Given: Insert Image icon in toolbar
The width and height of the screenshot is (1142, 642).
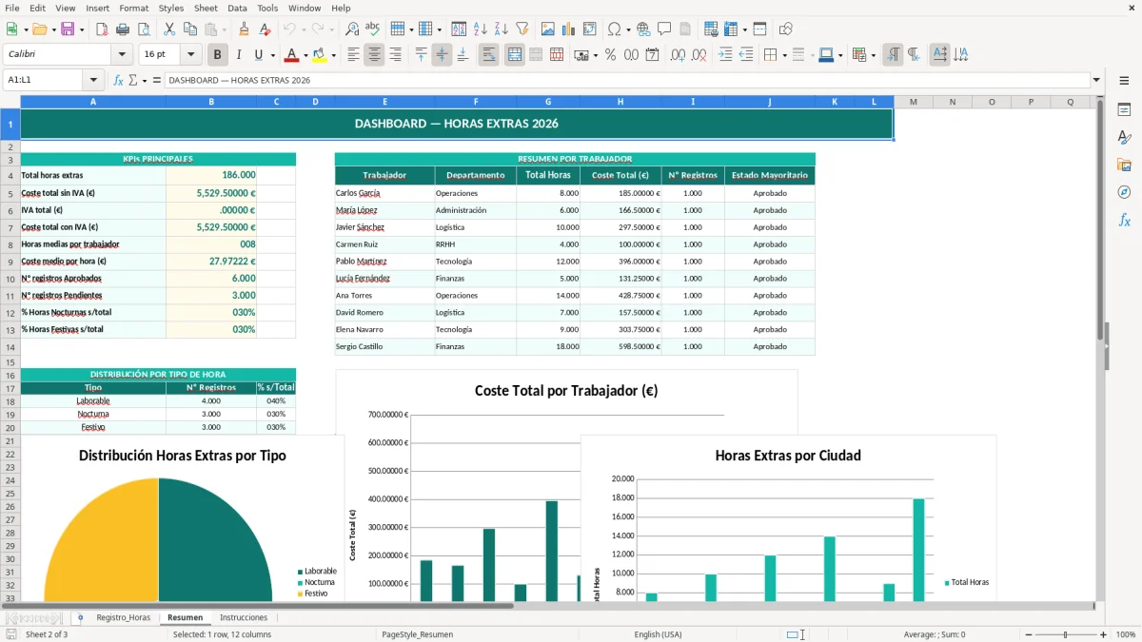Looking at the screenshot, I should coord(548,29).
